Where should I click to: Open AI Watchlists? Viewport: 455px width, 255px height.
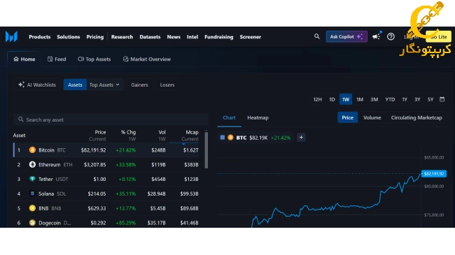click(x=37, y=85)
